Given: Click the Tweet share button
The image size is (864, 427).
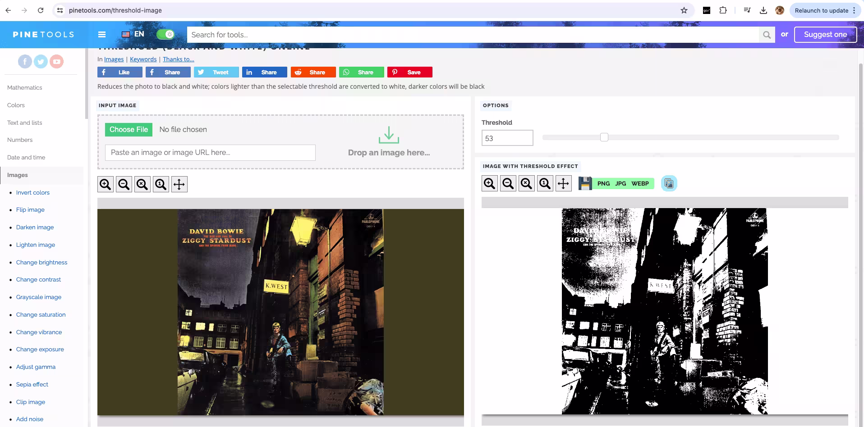Looking at the screenshot, I should pyautogui.click(x=216, y=72).
